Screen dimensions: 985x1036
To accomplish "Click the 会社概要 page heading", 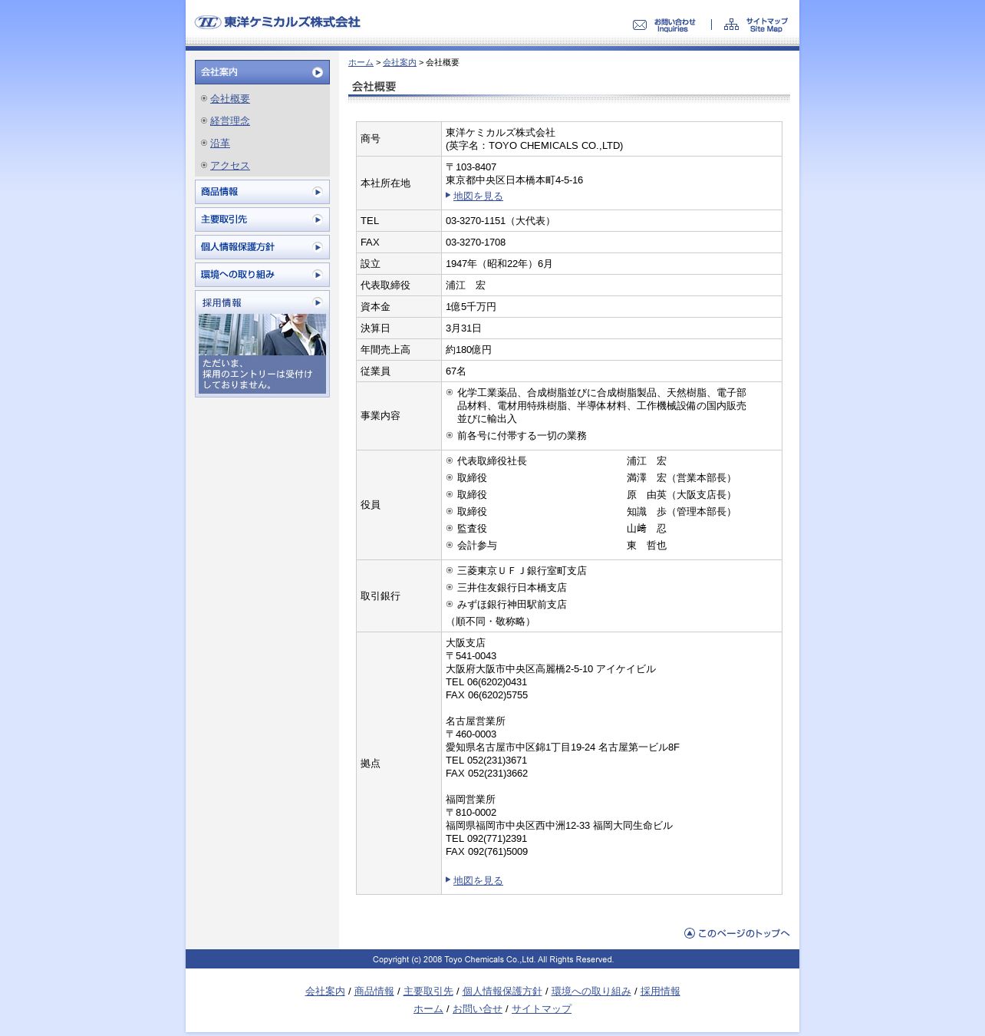I will point(374,87).
